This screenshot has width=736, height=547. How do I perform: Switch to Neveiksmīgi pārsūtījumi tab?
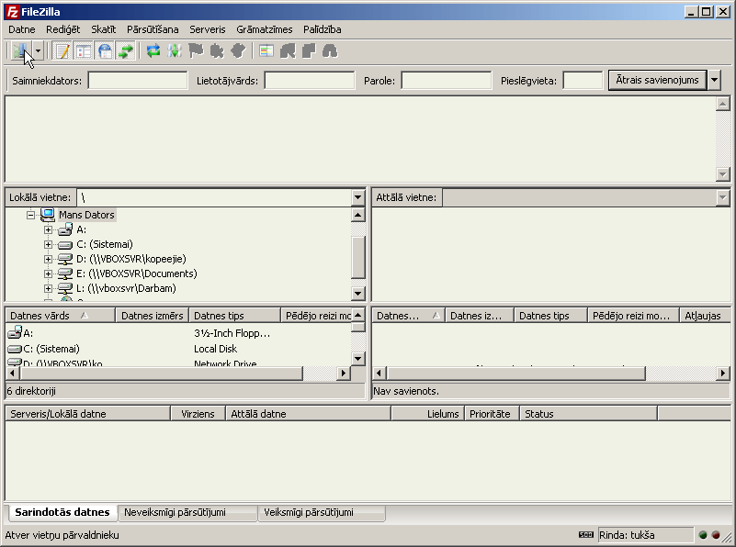[187, 513]
